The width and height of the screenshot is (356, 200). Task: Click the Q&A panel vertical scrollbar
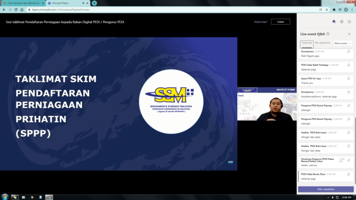tap(355, 139)
